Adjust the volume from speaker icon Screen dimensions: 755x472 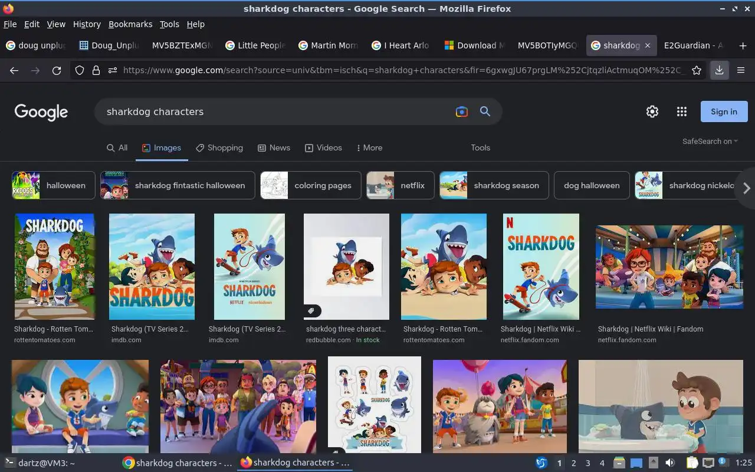click(670, 463)
